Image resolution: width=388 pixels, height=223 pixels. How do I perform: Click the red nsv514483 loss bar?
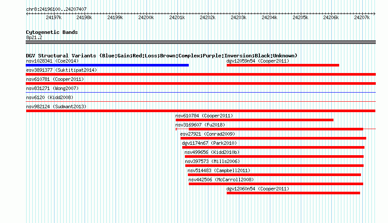click(274, 175)
